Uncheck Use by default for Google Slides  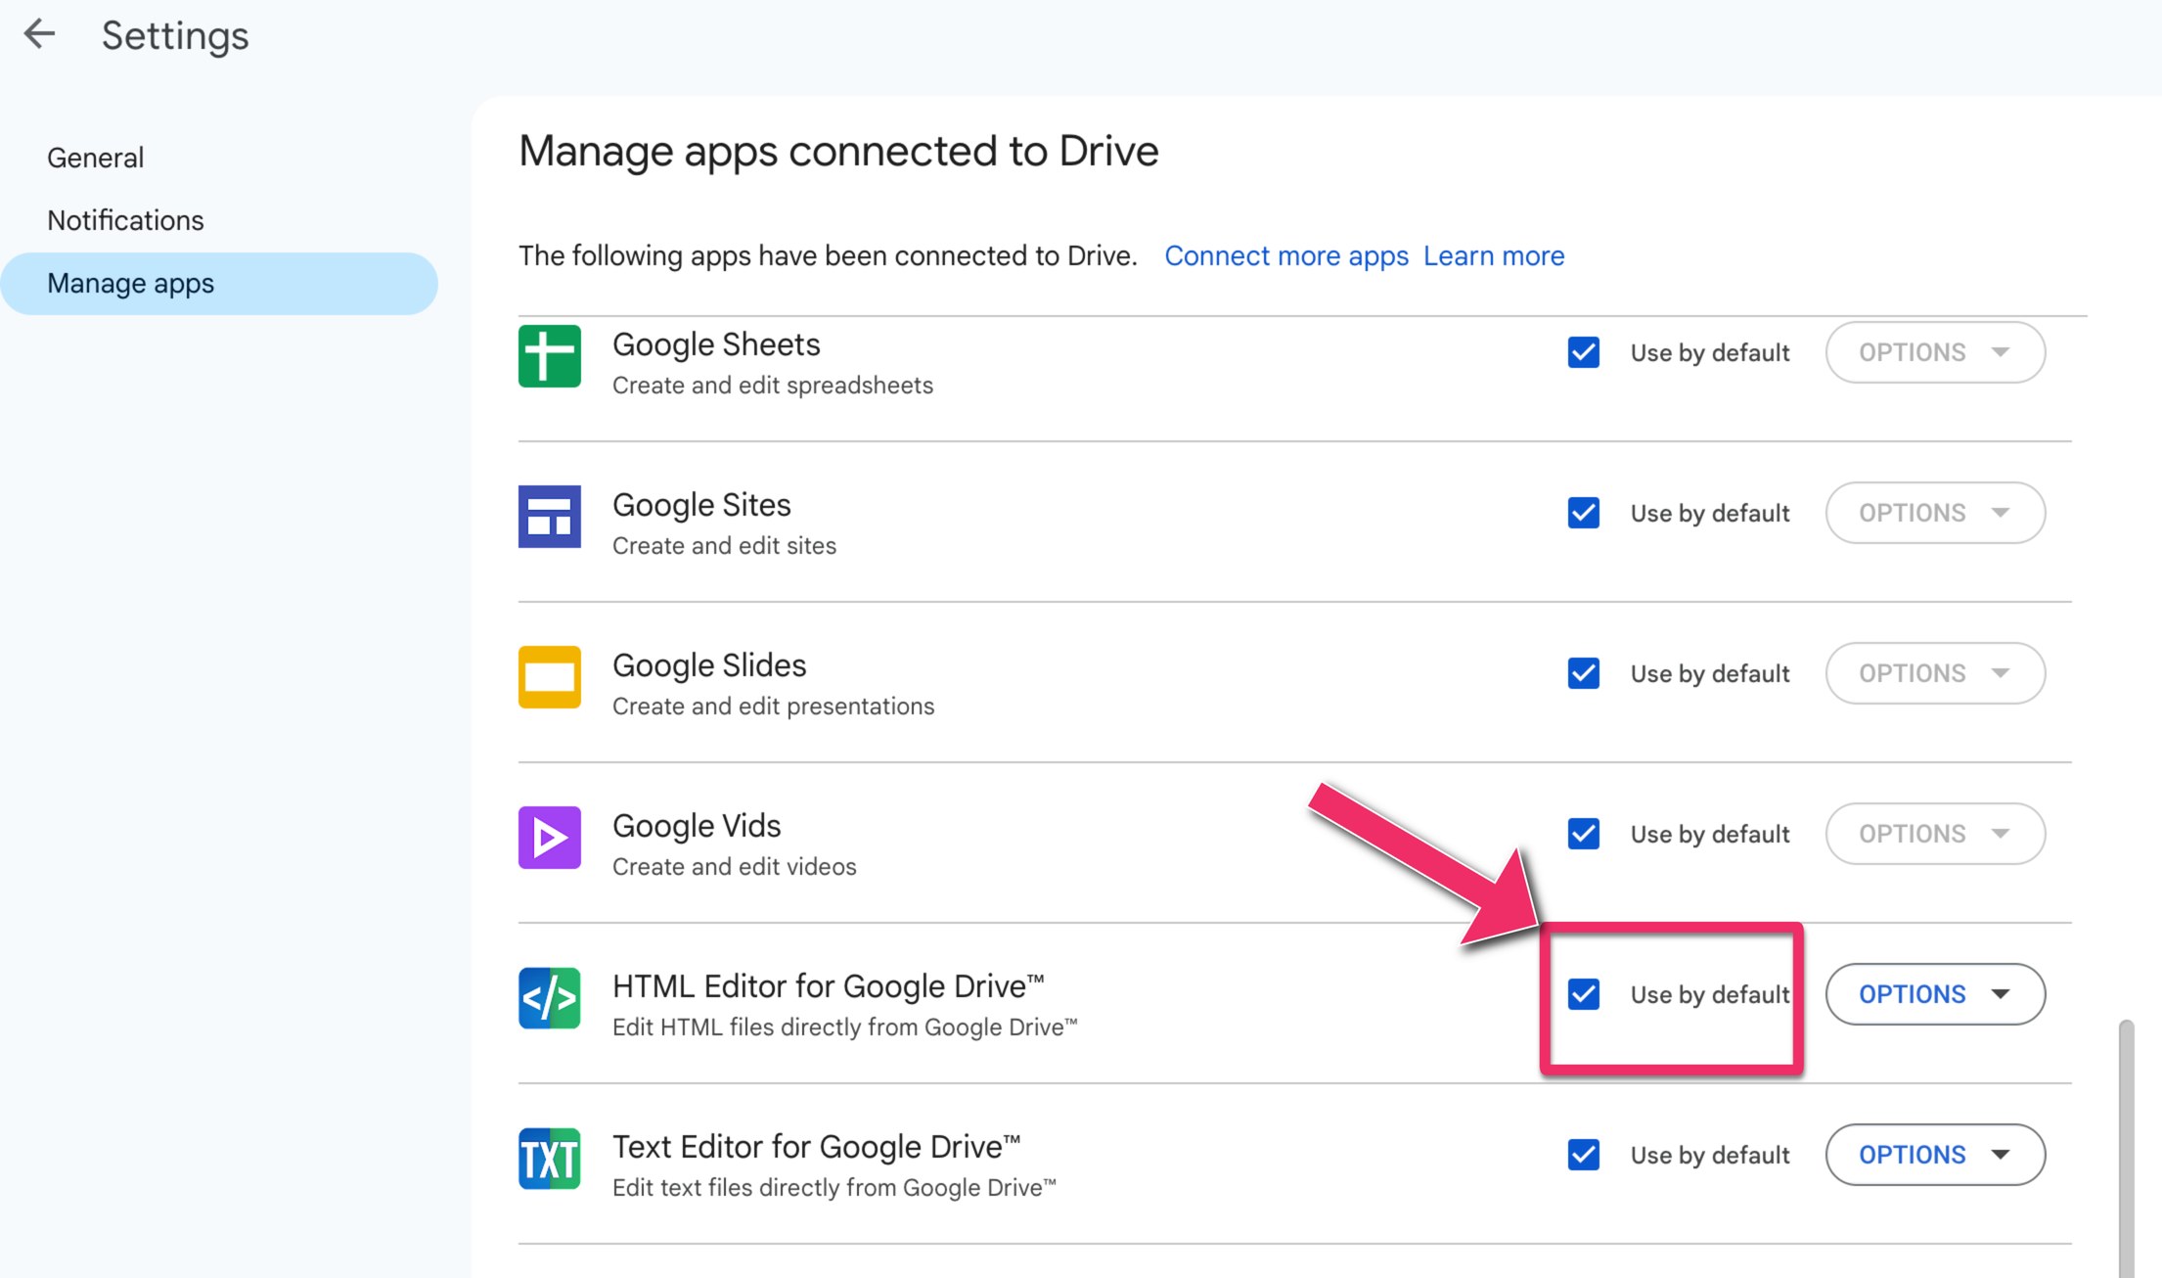[x=1583, y=673]
